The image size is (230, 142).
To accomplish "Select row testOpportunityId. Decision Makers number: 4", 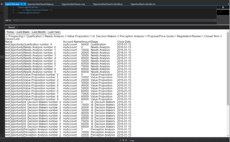I will (x=68, y=113).
